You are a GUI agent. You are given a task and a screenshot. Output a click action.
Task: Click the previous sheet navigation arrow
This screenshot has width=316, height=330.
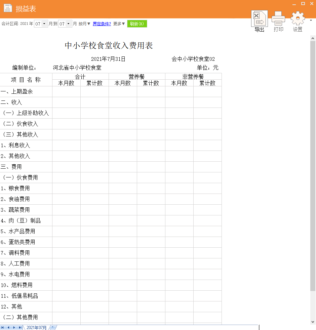8,327
